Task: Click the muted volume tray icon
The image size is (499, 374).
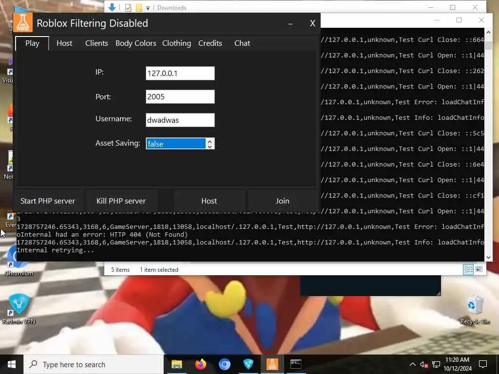Action: click(424, 365)
